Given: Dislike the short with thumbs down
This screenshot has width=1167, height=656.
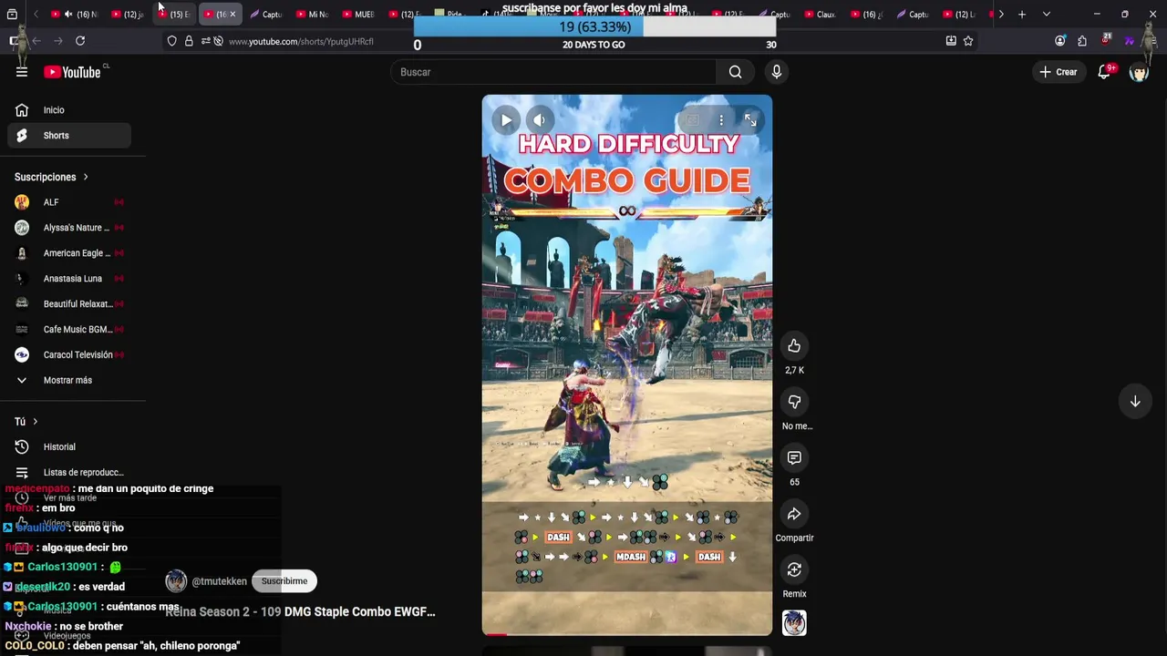Looking at the screenshot, I should (x=794, y=402).
